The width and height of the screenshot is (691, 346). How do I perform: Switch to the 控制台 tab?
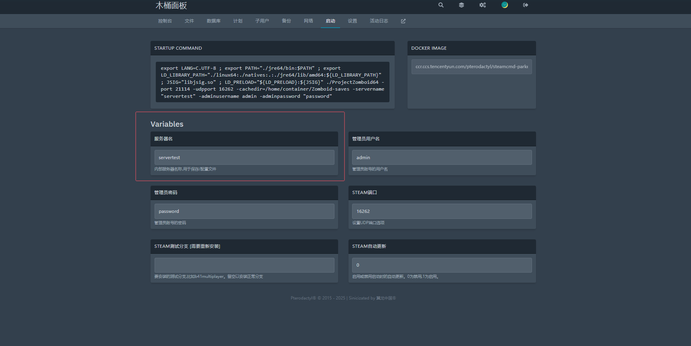point(165,21)
